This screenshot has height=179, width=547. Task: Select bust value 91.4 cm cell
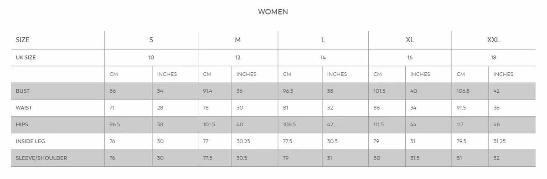click(215, 91)
